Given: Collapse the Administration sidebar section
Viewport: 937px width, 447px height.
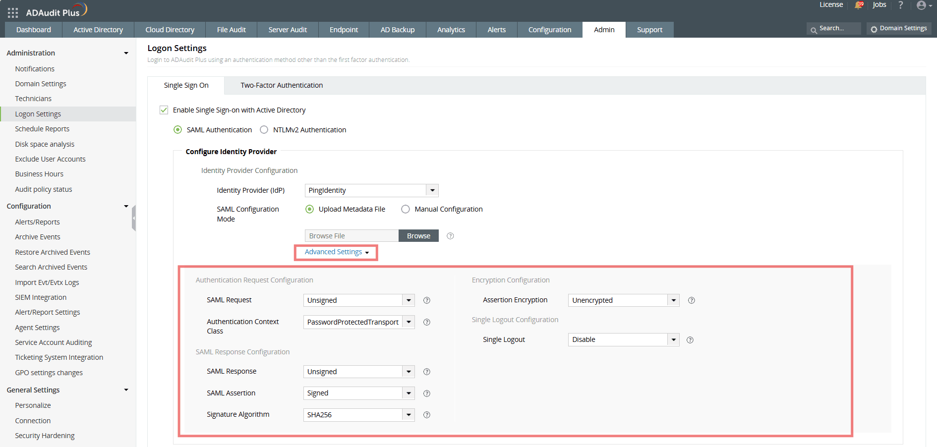Looking at the screenshot, I should pos(126,53).
